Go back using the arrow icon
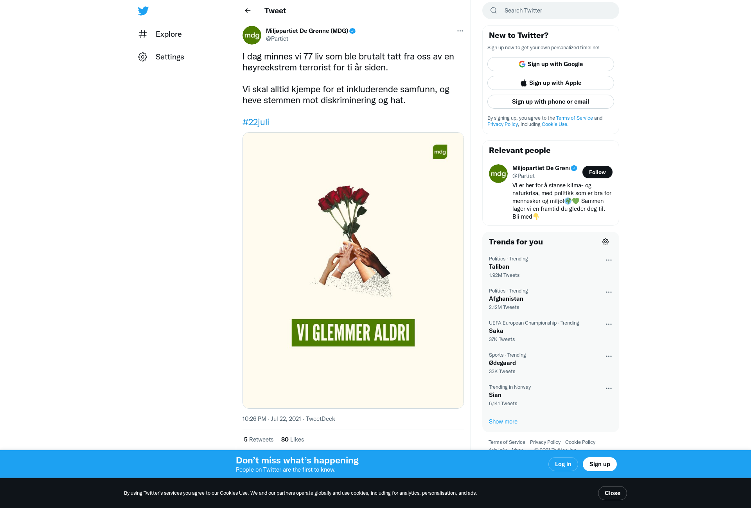Viewport: 751px width, 508px height. click(x=248, y=11)
